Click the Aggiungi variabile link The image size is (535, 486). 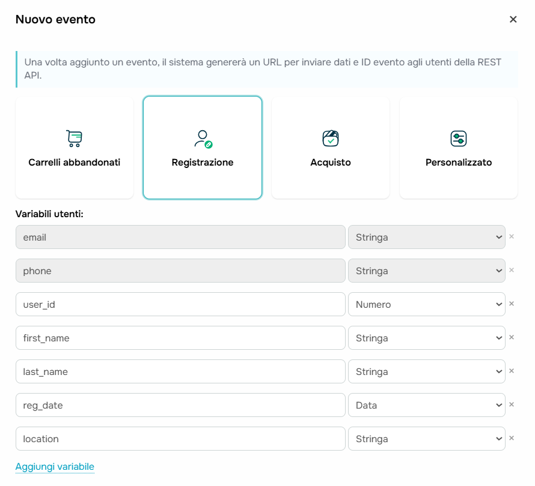click(55, 467)
